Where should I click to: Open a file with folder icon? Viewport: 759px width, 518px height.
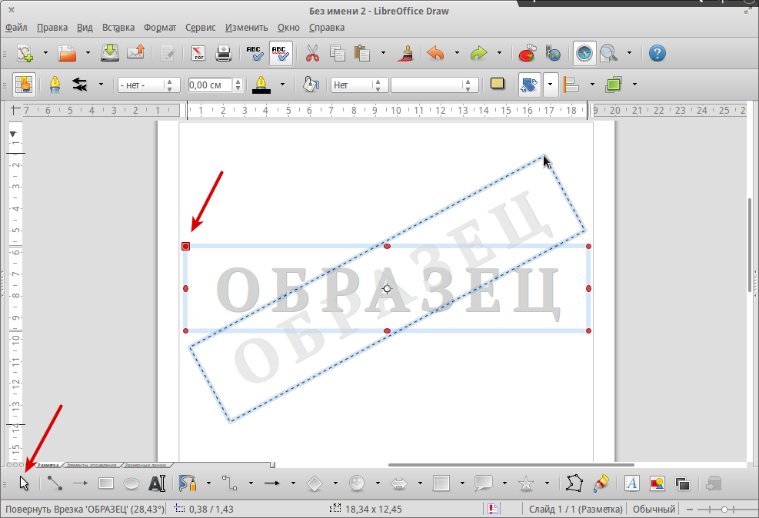(67, 53)
